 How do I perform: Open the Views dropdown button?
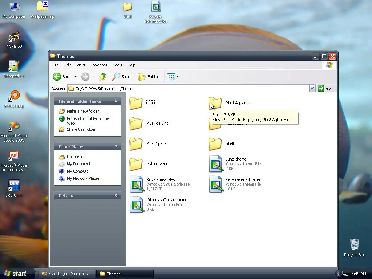tap(173, 77)
